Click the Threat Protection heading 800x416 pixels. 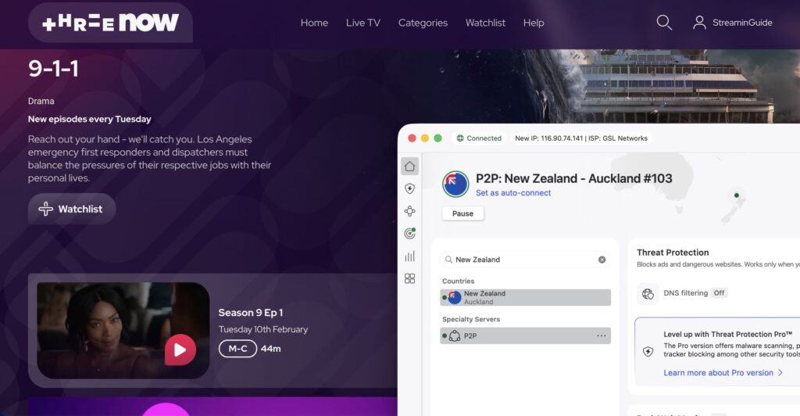point(673,252)
